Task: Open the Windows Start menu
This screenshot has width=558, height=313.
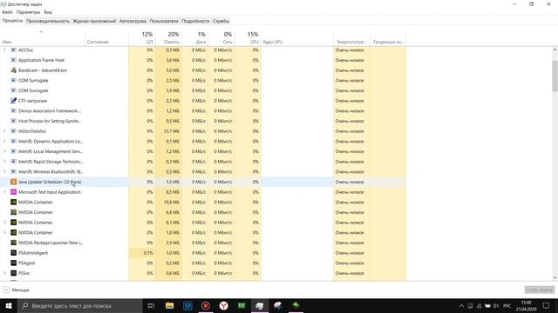Action: [9, 305]
